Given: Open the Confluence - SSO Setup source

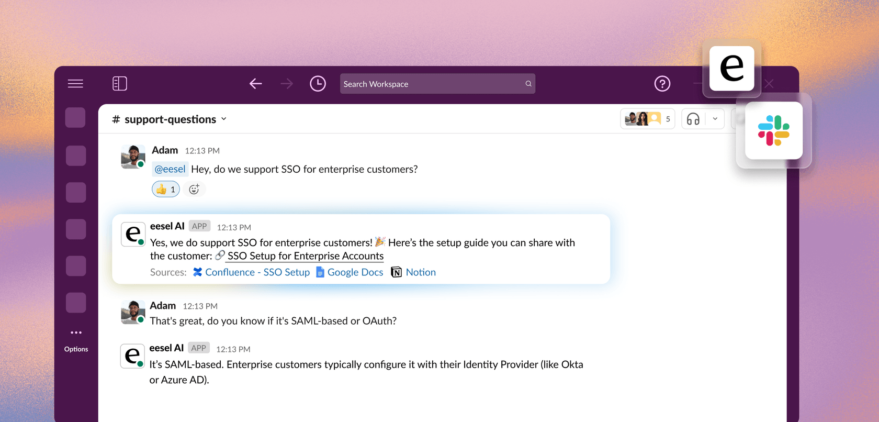Looking at the screenshot, I should point(252,272).
